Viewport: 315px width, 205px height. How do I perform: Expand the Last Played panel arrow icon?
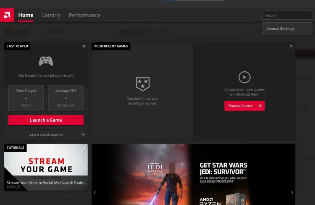[x=84, y=47]
